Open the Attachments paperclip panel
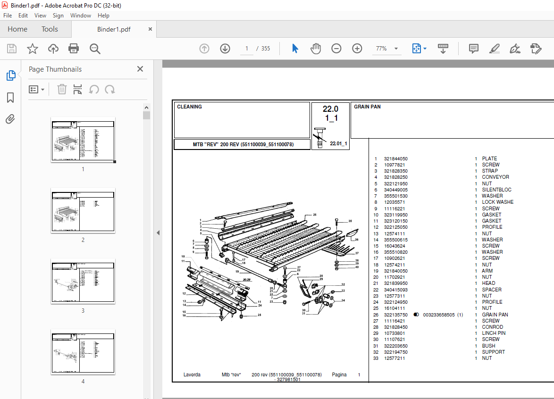This screenshot has height=399, width=554. click(10, 119)
